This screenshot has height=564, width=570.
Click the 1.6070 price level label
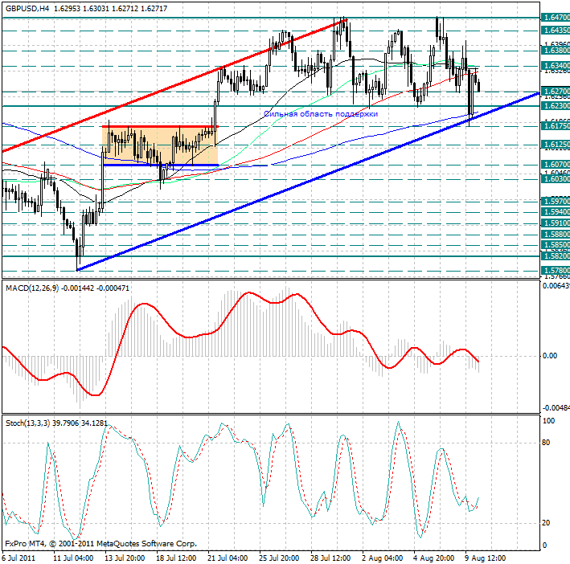pos(556,165)
